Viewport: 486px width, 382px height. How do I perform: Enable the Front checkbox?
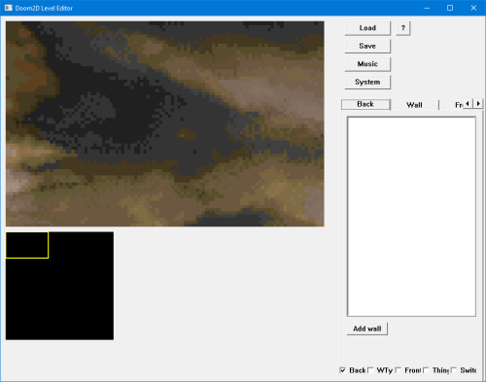(x=399, y=370)
